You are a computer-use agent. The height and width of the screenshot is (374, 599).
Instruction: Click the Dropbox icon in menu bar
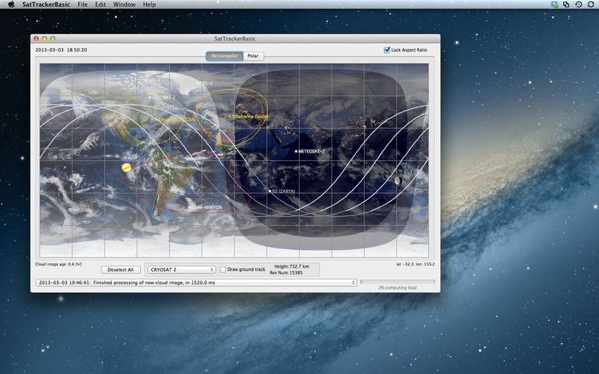554,4
